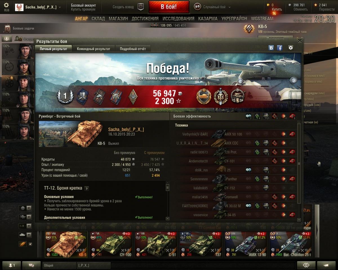Open the chat channels icon at bottom
338x270 pixels.
[x=31, y=265]
